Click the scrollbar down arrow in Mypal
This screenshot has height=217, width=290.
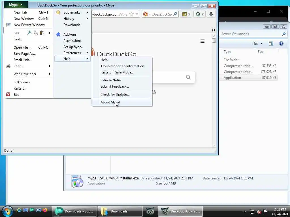click(214, 145)
